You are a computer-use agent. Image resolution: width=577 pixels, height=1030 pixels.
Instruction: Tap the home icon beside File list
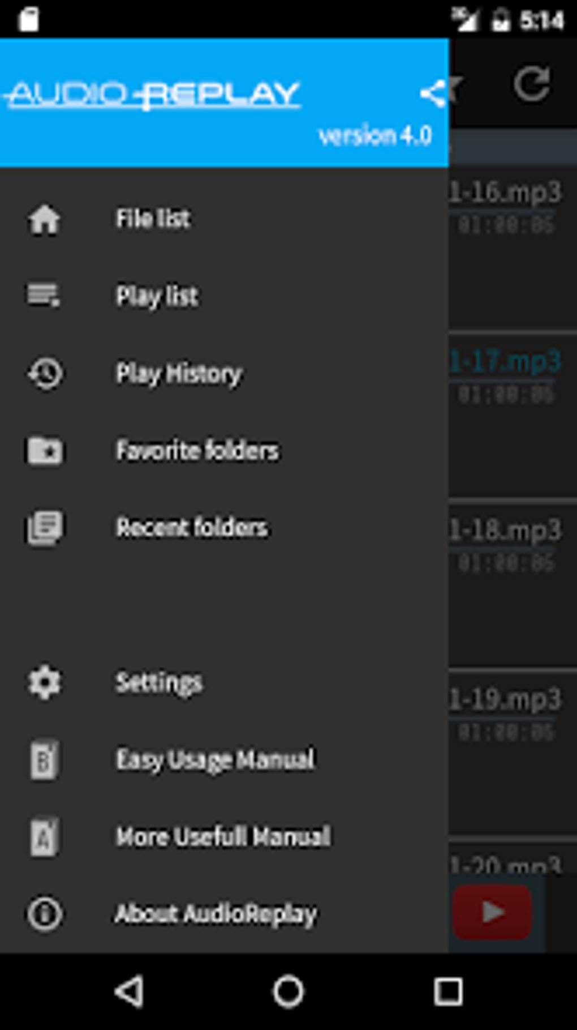point(44,219)
